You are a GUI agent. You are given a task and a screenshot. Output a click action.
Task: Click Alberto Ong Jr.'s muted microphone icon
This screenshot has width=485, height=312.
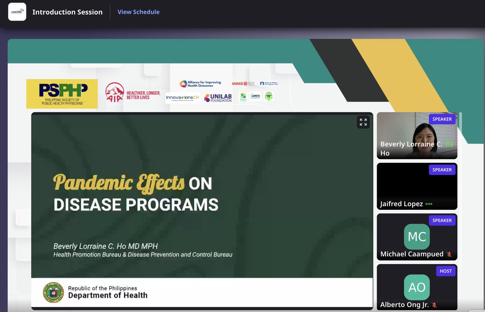pos(434,305)
